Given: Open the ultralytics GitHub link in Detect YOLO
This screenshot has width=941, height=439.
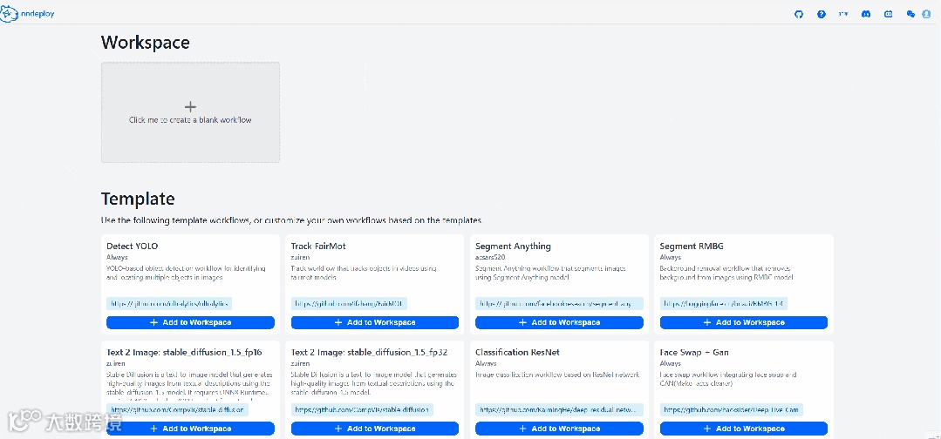Looking at the screenshot, I should point(169,304).
